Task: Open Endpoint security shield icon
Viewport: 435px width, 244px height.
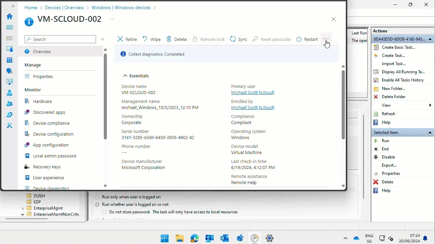Action: click(10, 71)
